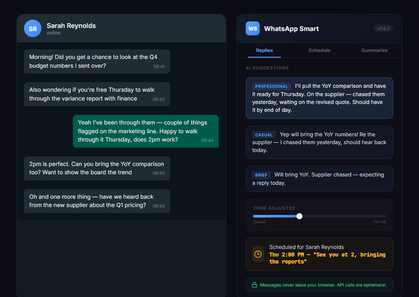Open the Summaries tab
The width and height of the screenshot is (419, 297).
pyautogui.click(x=374, y=50)
